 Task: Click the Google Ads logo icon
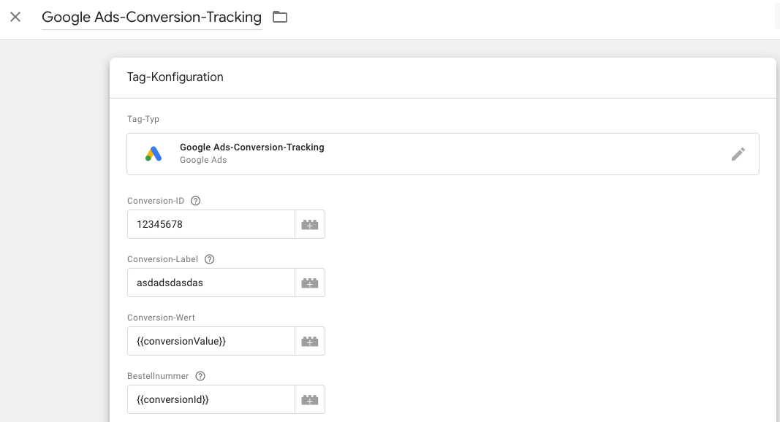coord(154,154)
